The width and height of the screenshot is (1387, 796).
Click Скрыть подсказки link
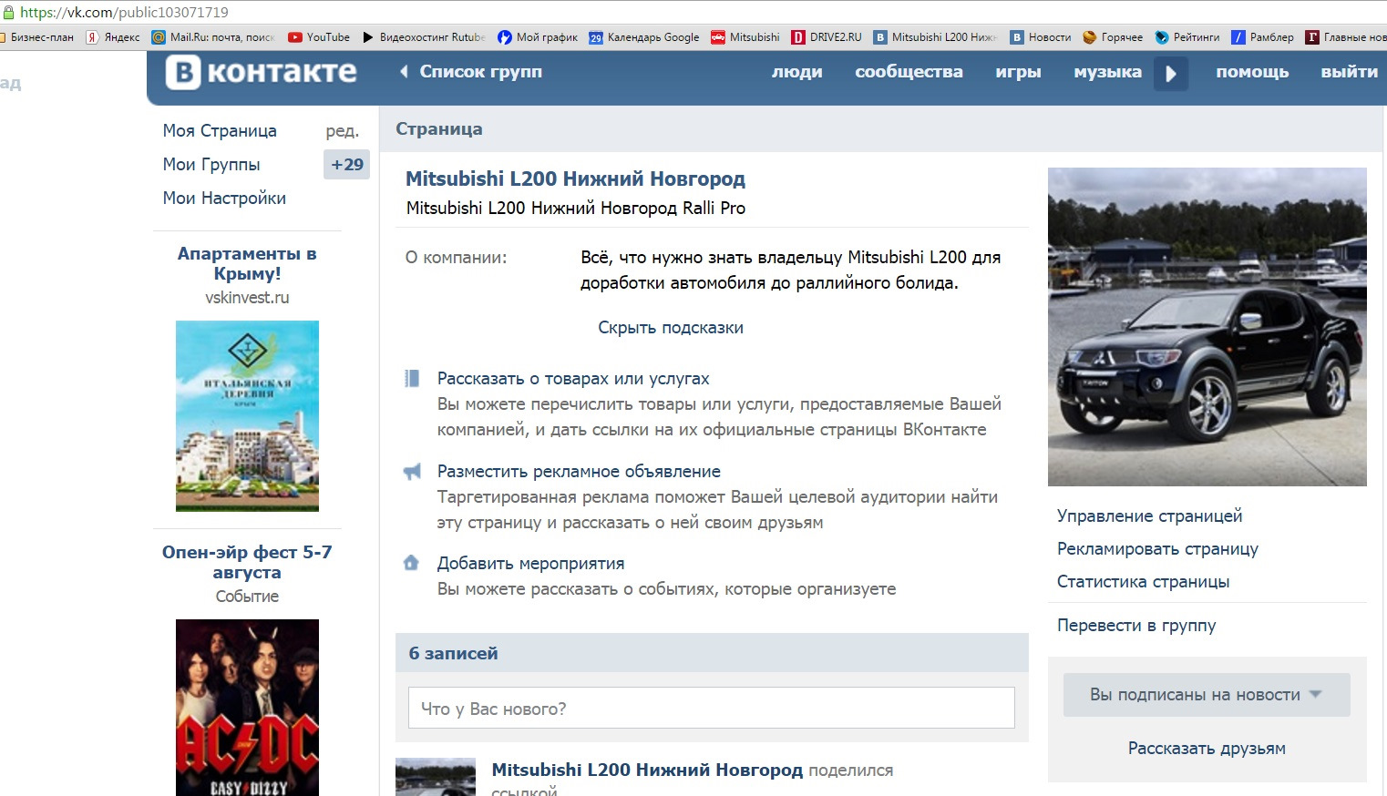click(671, 328)
